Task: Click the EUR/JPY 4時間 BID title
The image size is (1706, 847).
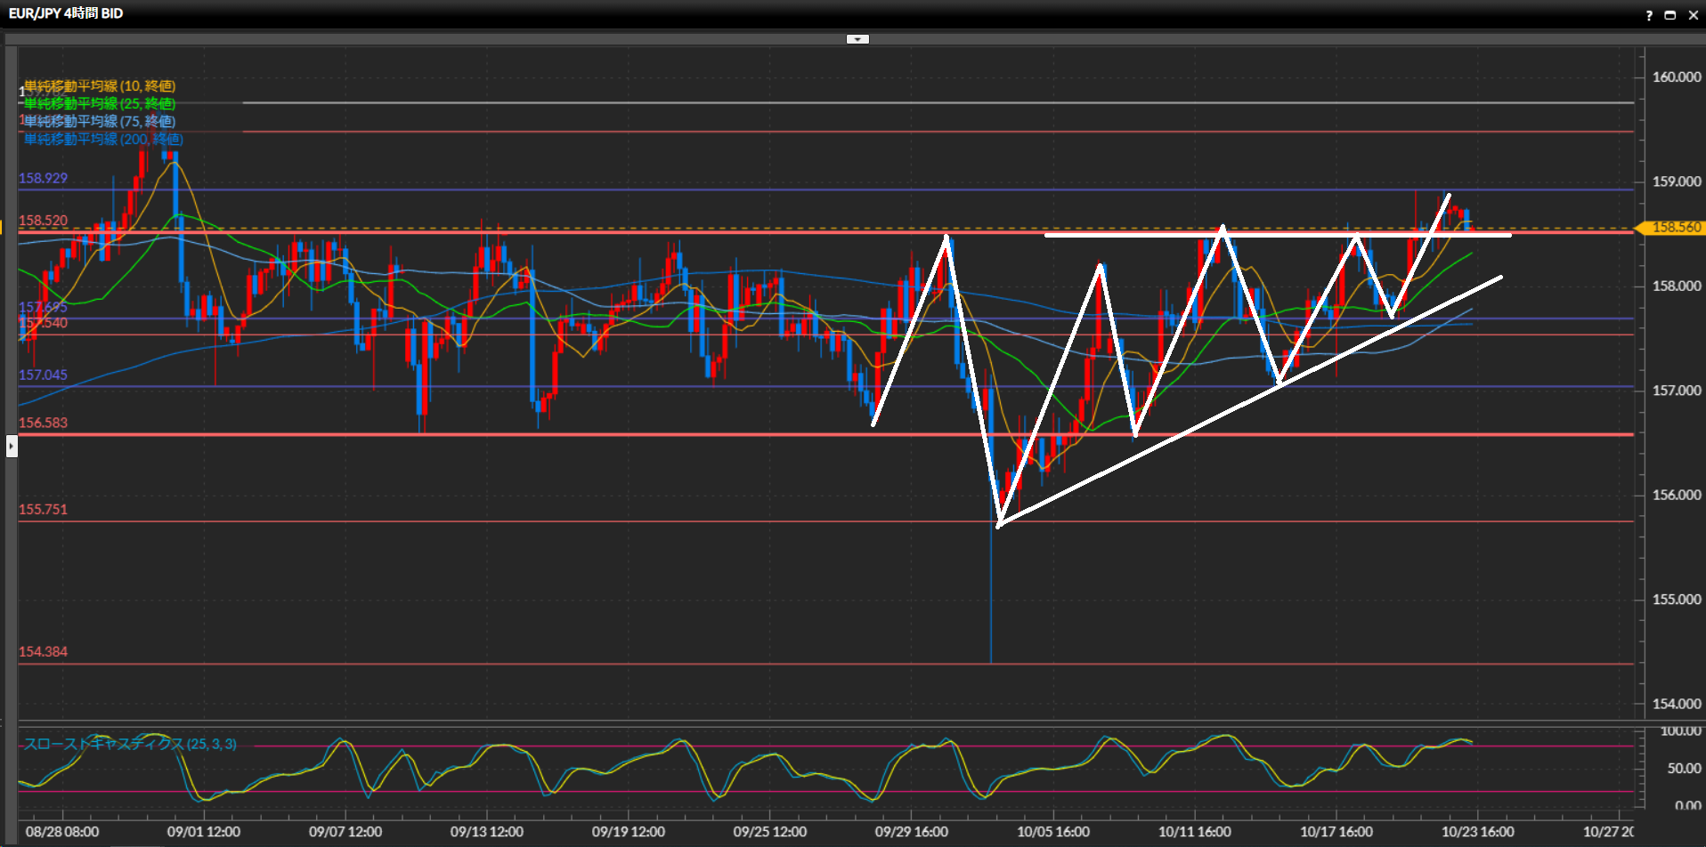Action: [x=66, y=13]
